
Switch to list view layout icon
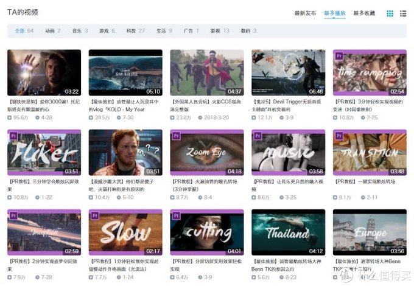coord(403,13)
